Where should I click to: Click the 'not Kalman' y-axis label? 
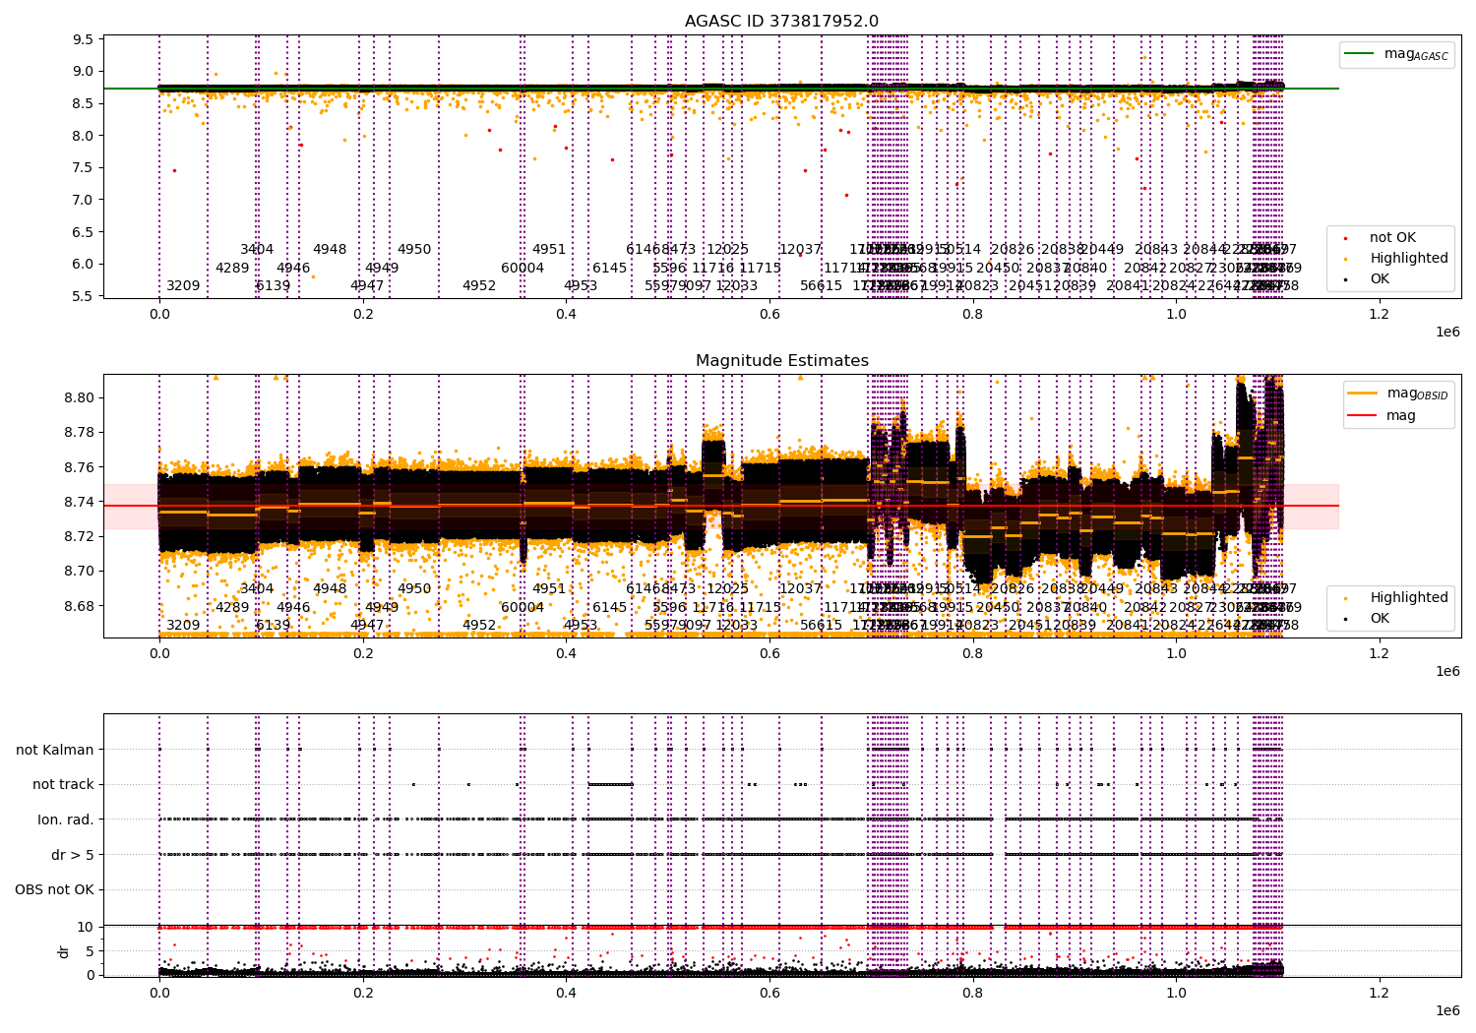55,750
